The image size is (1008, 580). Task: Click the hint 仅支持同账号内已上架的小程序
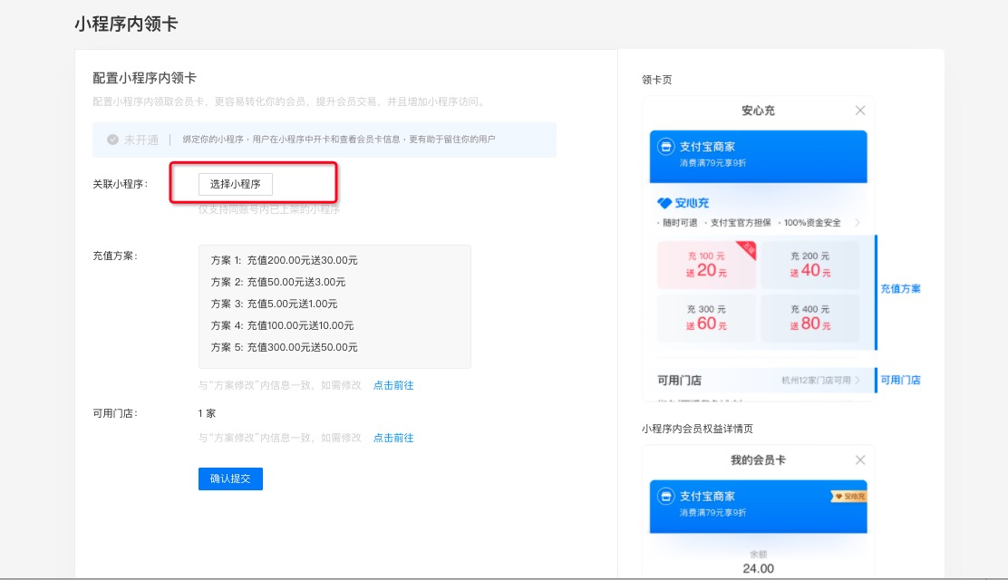pyautogui.click(x=268, y=209)
